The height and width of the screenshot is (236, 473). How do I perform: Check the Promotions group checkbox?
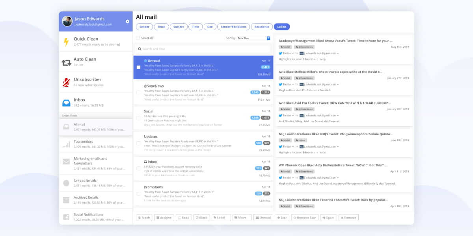coord(138,194)
